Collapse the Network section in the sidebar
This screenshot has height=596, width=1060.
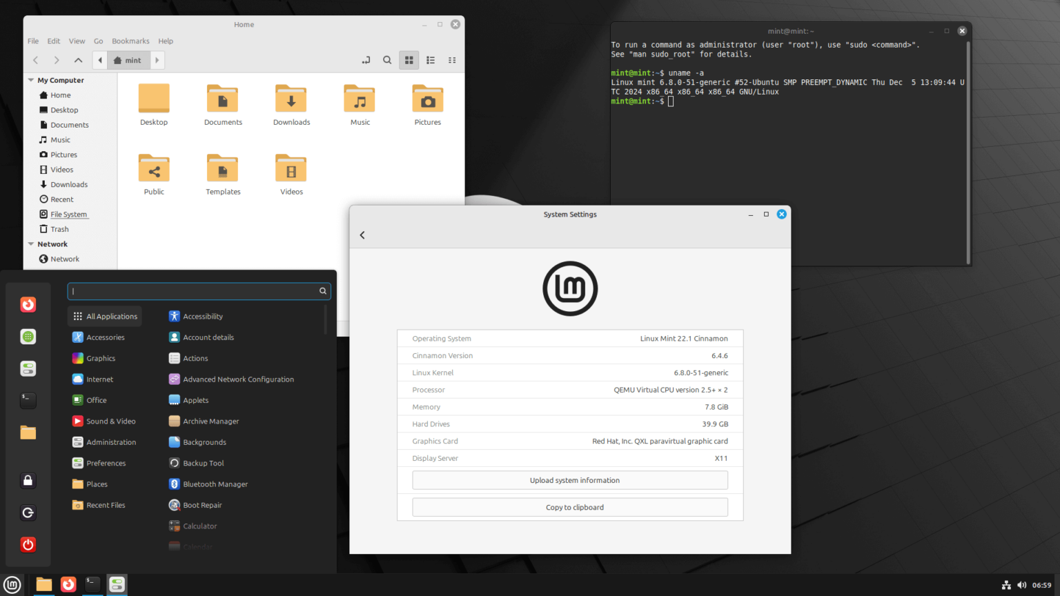30,244
